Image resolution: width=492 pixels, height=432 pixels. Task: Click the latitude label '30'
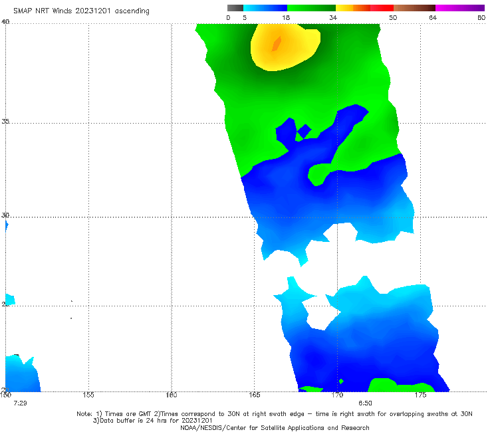5,215
